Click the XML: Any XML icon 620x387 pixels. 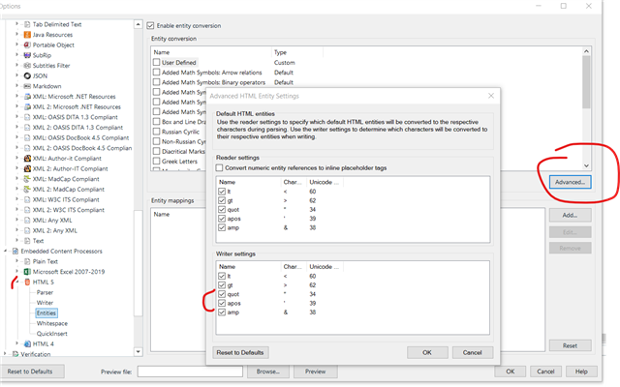[27, 221]
